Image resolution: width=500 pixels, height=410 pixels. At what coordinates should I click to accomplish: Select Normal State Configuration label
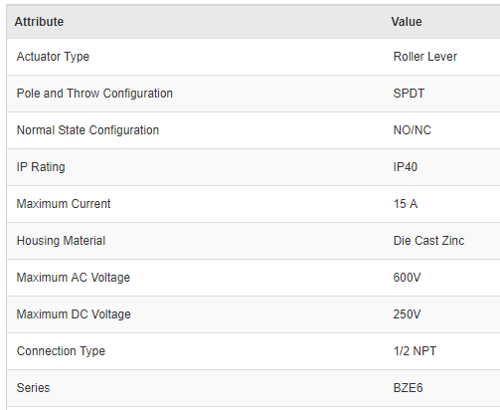[87, 130]
